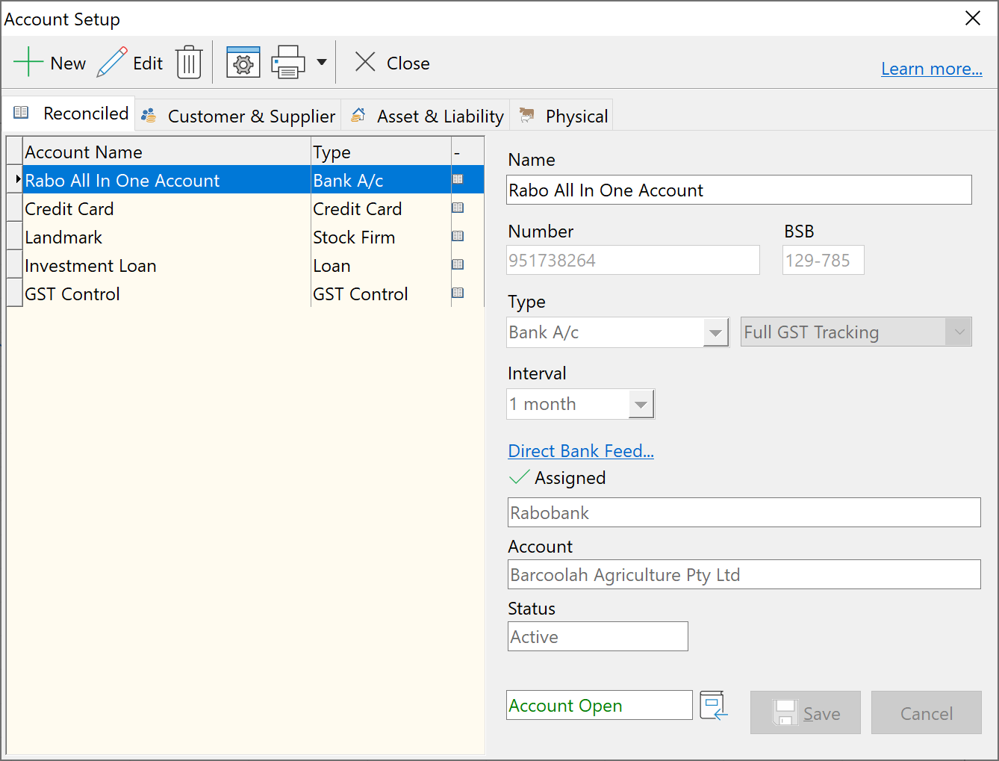Click the Stock Firm type cell
This screenshot has width=999, height=761.
(x=381, y=237)
